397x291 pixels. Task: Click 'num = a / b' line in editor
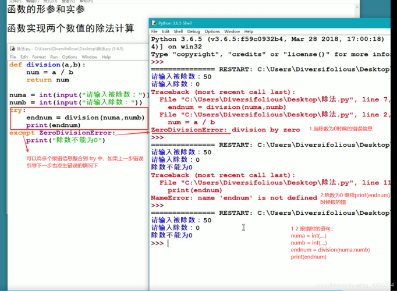50,72
